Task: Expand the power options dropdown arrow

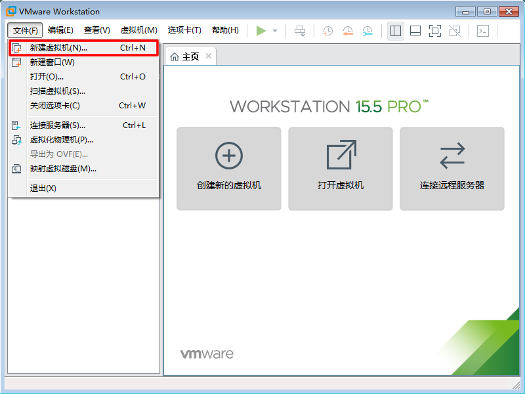Action: pos(275,31)
